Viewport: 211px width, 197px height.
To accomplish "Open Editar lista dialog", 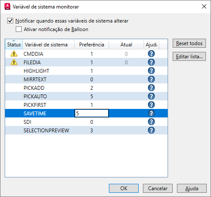I will (189, 57).
